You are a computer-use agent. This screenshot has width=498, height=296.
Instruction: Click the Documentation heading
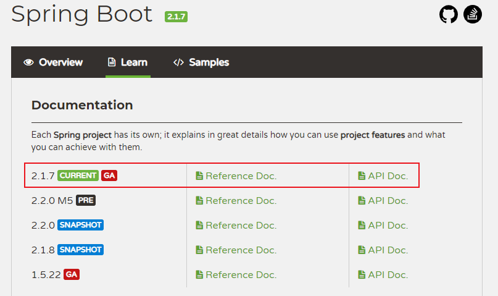click(82, 105)
